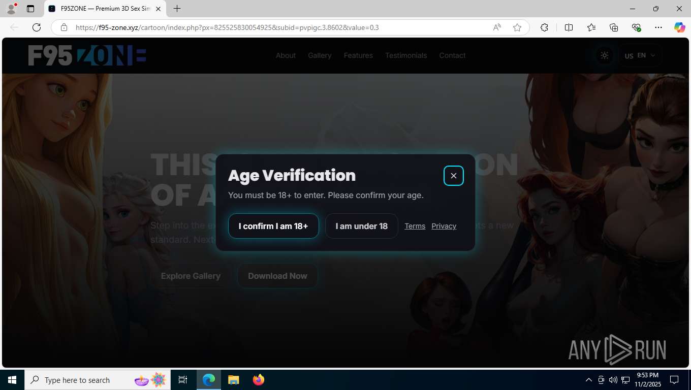The image size is (691, 390).
Task: Click the 'Meet Now' camera tray icon
Action: [601, 380]
